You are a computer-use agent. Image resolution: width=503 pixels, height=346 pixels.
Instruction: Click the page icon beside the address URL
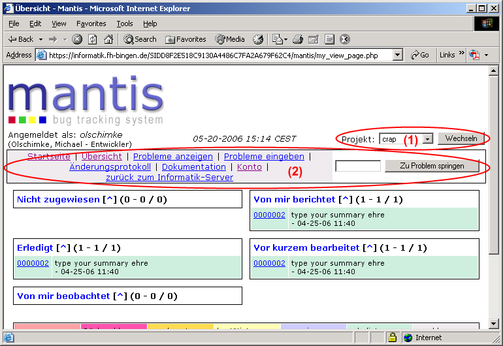[42, 55]
